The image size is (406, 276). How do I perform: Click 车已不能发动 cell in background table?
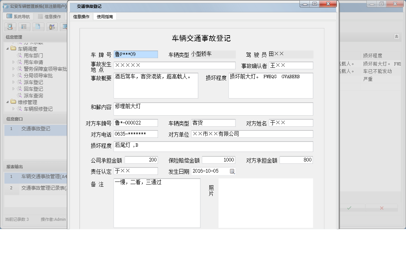pyautogui.click(x=378, y=72)
